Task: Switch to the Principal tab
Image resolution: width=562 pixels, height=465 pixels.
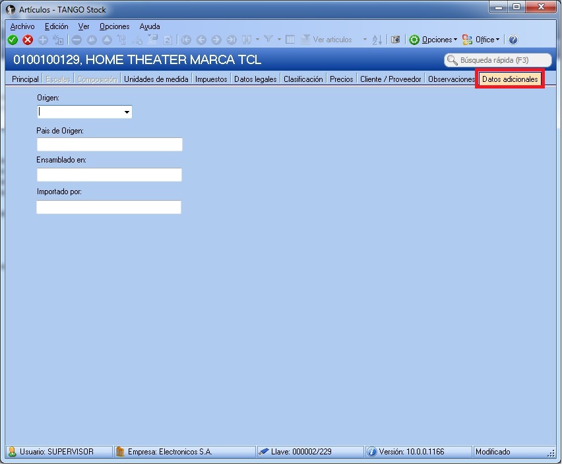Action: pyautogui.click(x=25, y=79)
